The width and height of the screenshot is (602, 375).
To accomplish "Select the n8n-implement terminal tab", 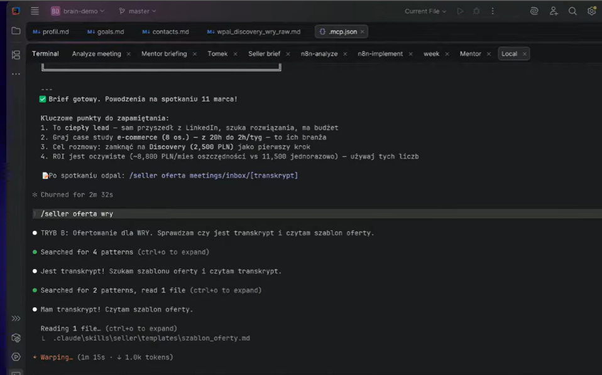I will click(380, 54).
